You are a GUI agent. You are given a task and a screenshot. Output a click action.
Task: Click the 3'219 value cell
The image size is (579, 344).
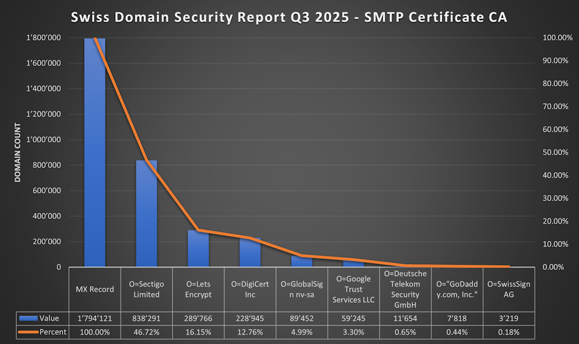click(x=508, y=318)
